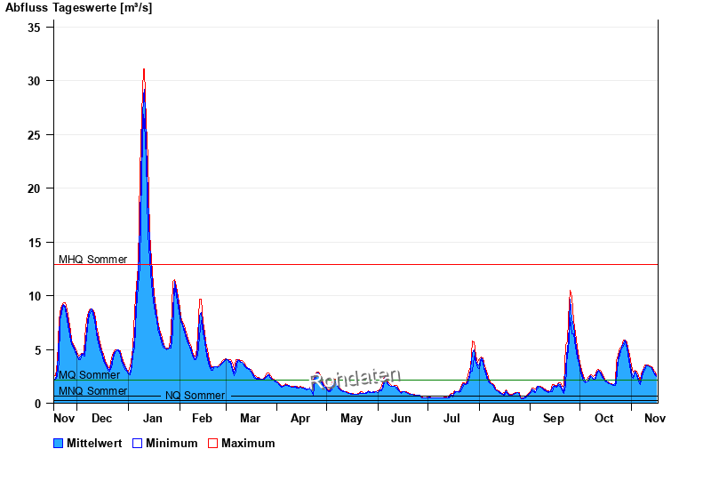Select the Jan month axis label
711x489 pixels.
click(152, 419)
